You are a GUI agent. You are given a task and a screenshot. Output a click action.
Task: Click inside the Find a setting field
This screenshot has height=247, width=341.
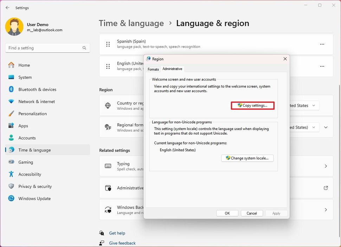[x=42, y=48]
